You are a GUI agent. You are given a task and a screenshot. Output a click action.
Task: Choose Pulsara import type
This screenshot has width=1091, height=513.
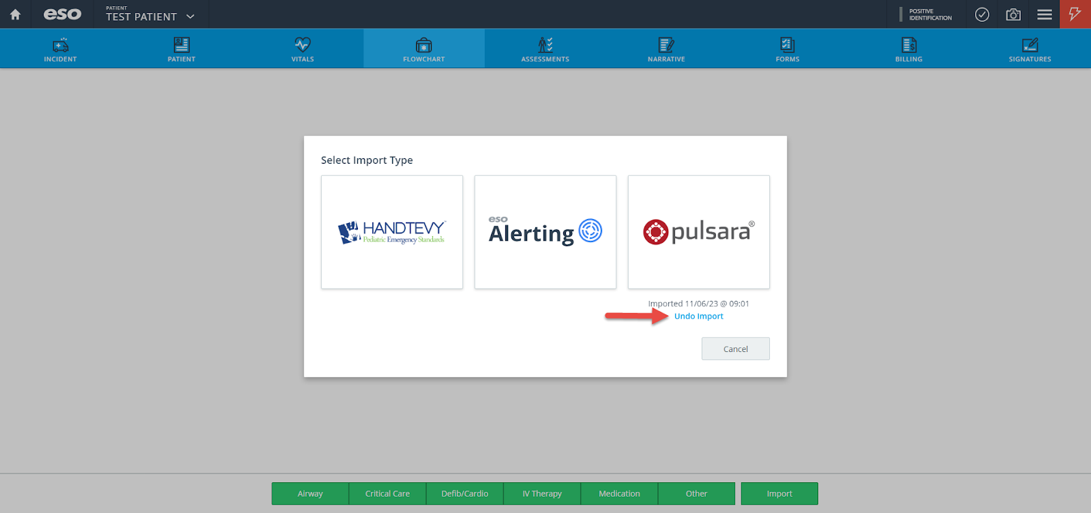tap(699, 232)
